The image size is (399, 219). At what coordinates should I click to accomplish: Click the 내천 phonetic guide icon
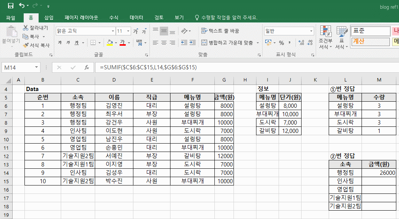pyautogui.click(x=139, y=43)
